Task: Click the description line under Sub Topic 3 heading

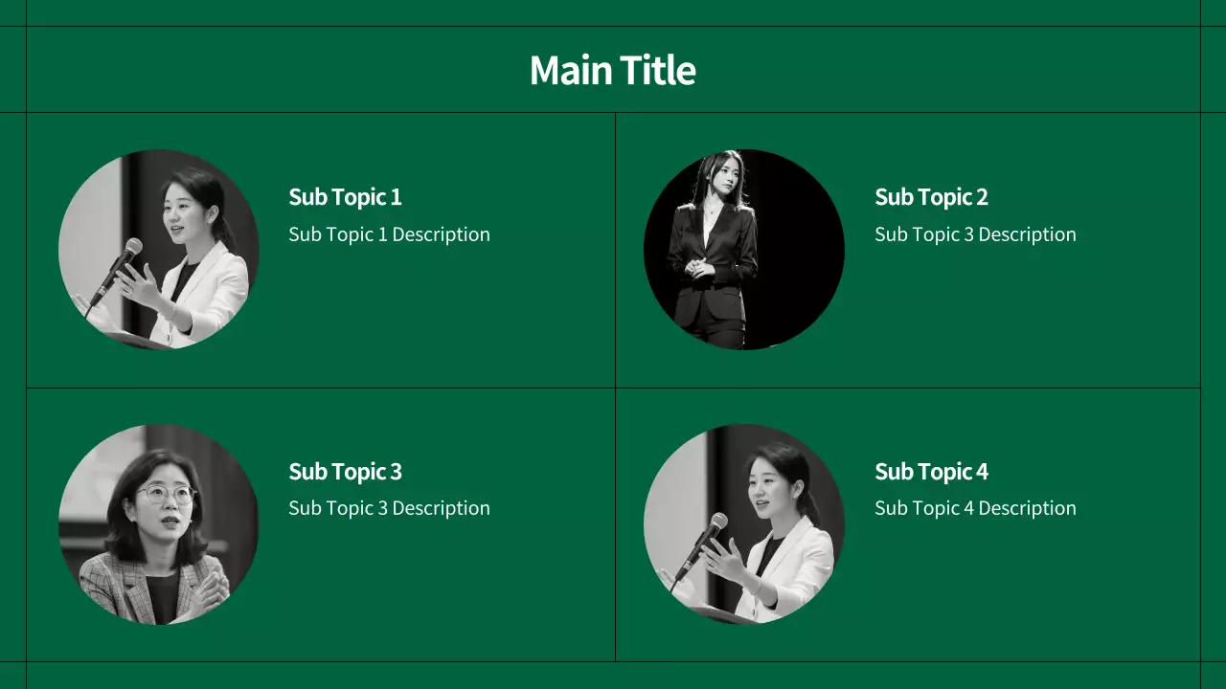Action: tap(389, 508)
